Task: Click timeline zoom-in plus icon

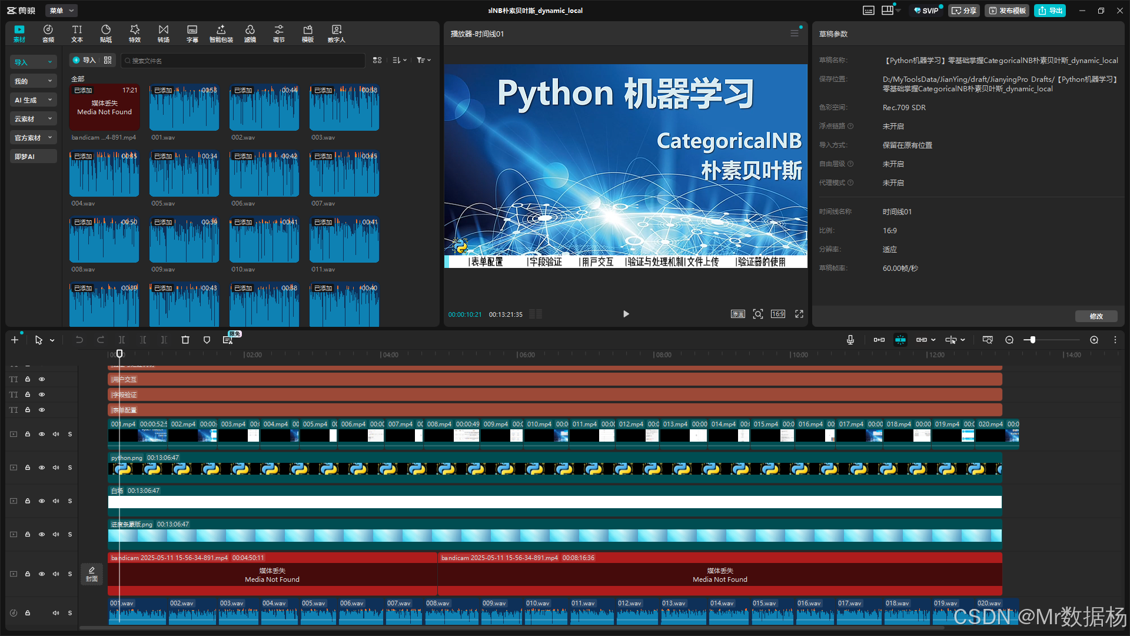Action: click(1094, 340)
